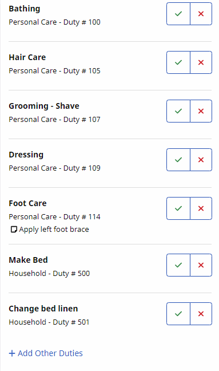Mark Dressing duty as done
The width and height of the screenshot is (219, 371).
[178, 160]
